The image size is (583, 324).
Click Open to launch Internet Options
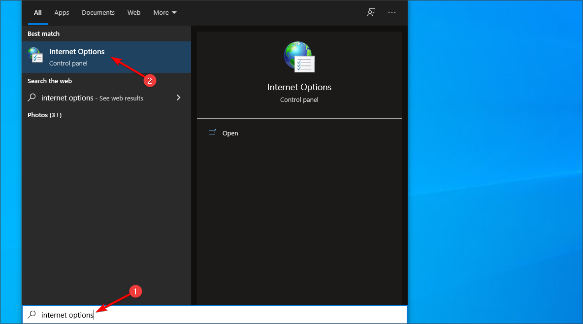(230, 132)
